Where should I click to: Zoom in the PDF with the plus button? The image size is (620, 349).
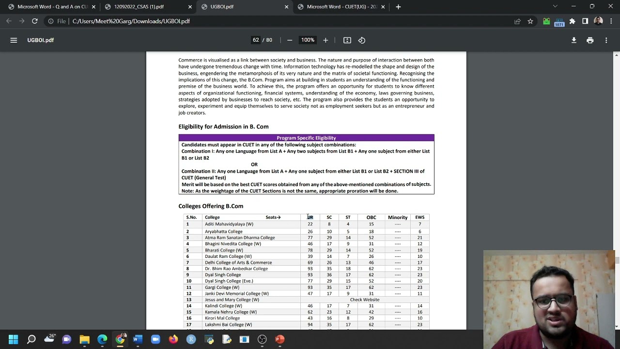click(325, 40)
